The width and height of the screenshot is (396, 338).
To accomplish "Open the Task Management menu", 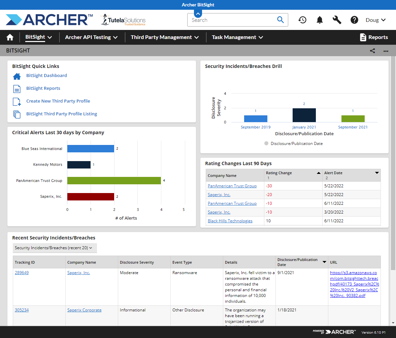I will [237, 37].
